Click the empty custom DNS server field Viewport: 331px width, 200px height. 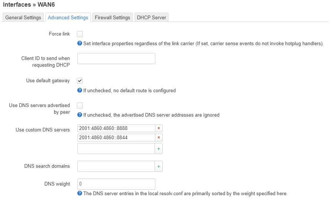pyautogui.click(x=116, y=149)
